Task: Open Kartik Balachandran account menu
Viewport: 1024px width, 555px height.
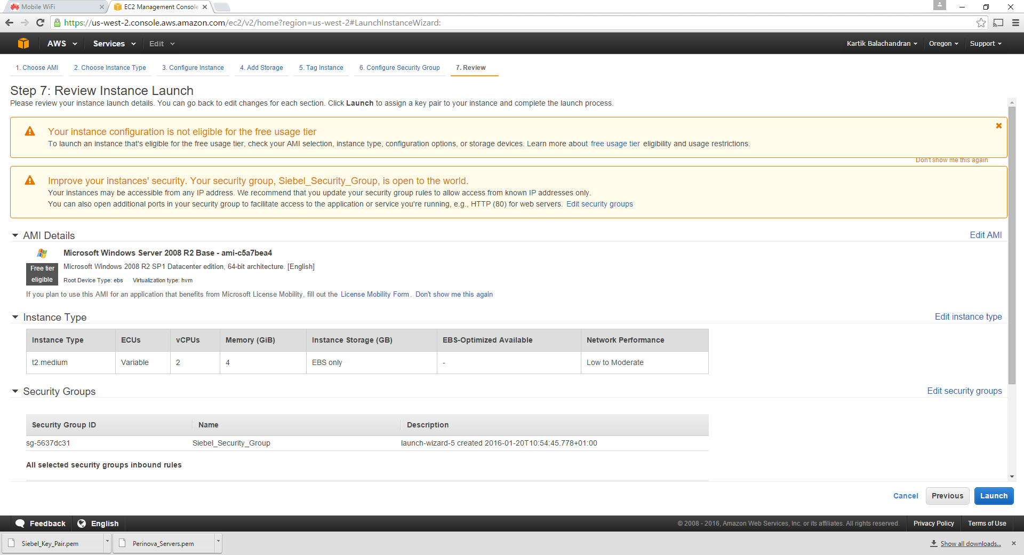Action: [x=882, y=44]
